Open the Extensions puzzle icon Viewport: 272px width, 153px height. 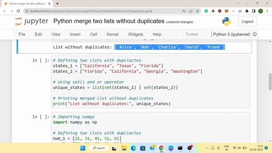click(x=247, y=11)
